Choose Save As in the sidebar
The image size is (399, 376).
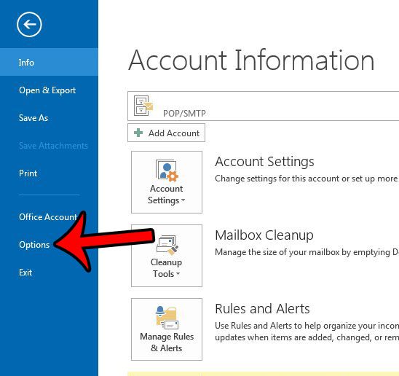coord(33,118)
